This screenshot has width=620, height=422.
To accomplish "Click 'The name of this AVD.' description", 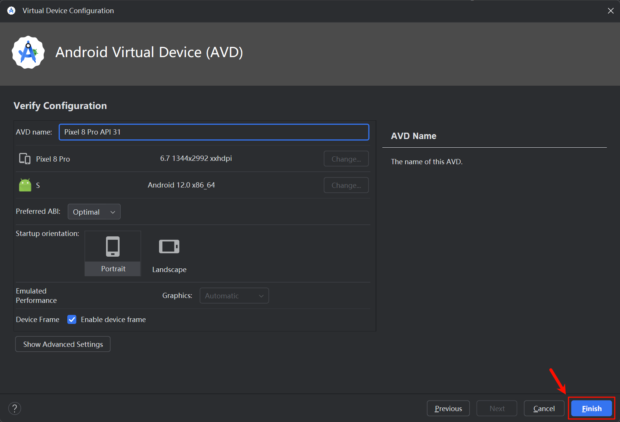I will [x=427, y=162].
